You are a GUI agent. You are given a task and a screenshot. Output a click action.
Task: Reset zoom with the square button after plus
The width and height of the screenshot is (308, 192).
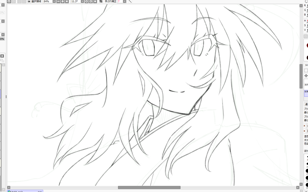point(67,1)
